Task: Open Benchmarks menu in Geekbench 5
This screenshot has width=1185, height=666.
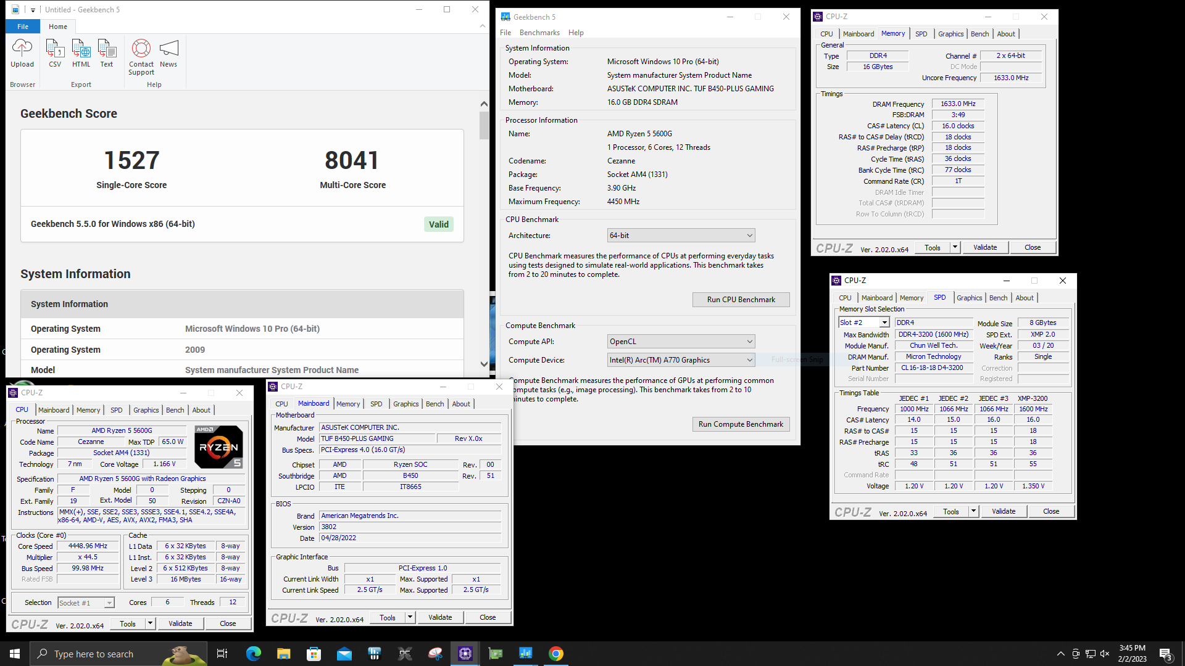Action: tap(539, 33)
